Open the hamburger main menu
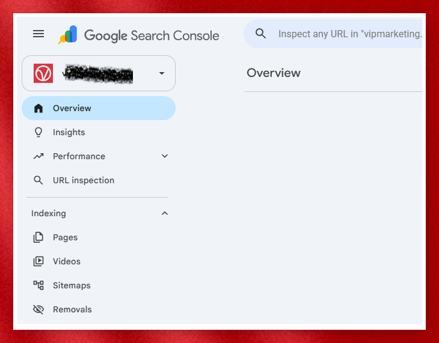The image size is (439, 343). pos(39,34)
